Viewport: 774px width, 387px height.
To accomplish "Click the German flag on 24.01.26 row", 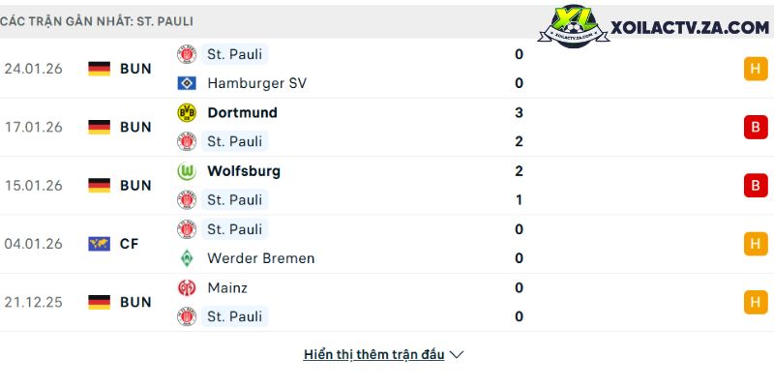I will (x=99, y=69).
